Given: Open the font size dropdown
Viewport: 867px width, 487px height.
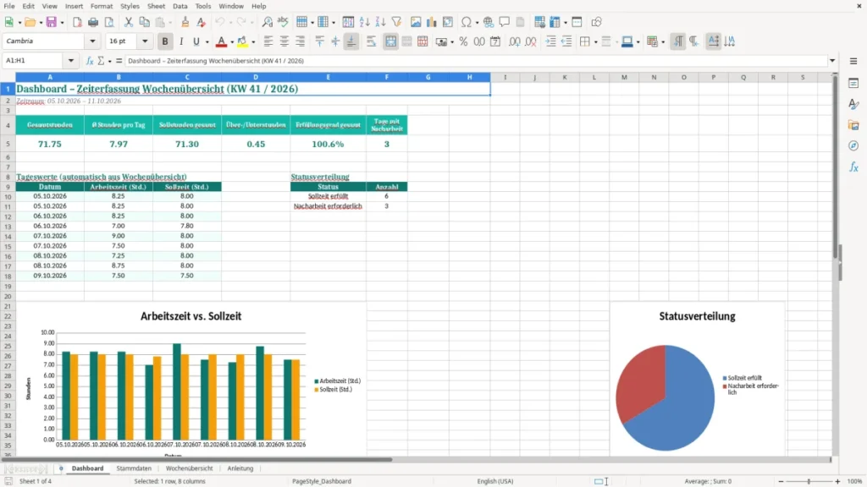Looking at the screenshot, I should pos(145,41).
